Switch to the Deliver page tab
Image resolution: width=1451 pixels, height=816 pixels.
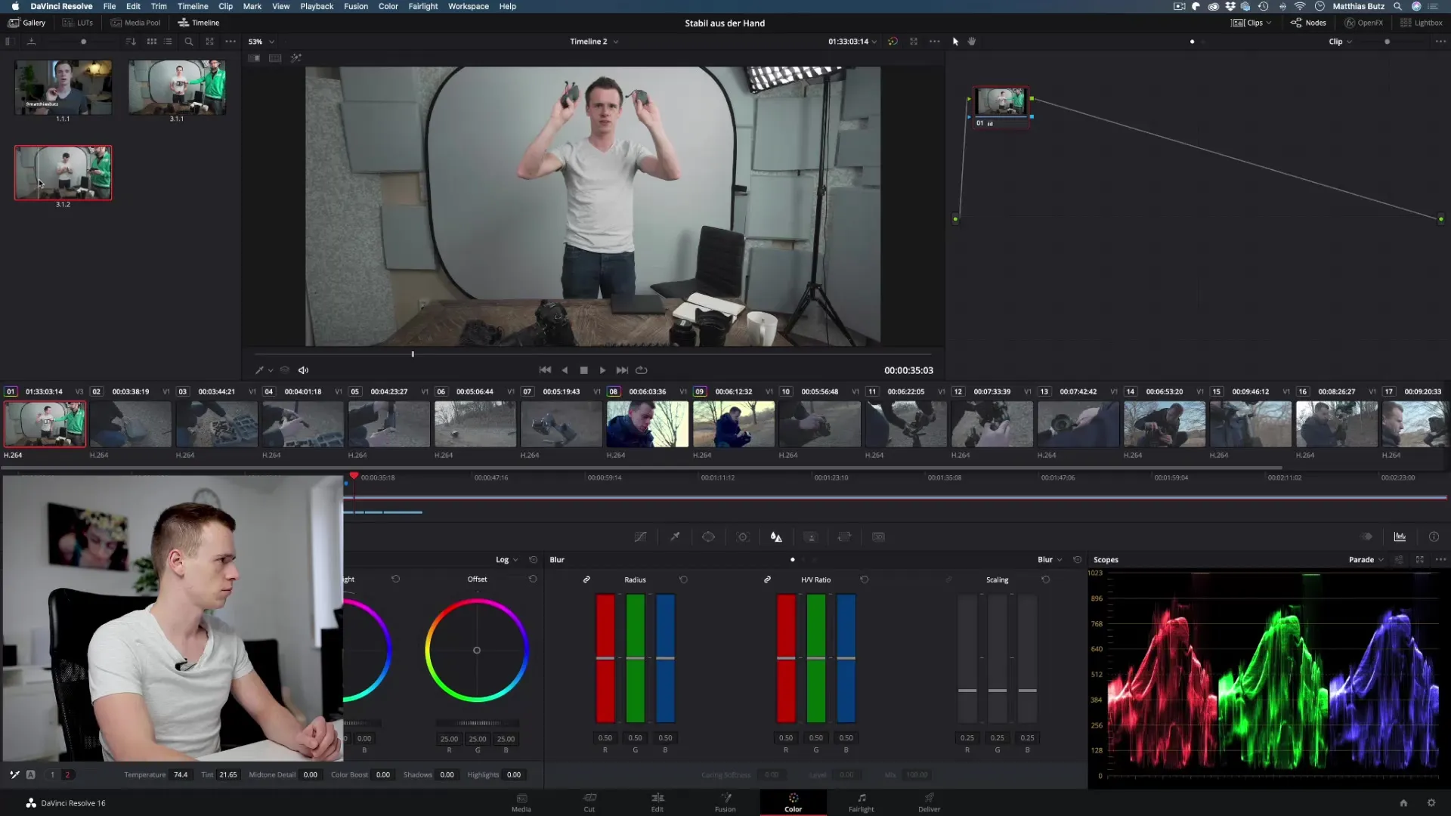[929, 802]
